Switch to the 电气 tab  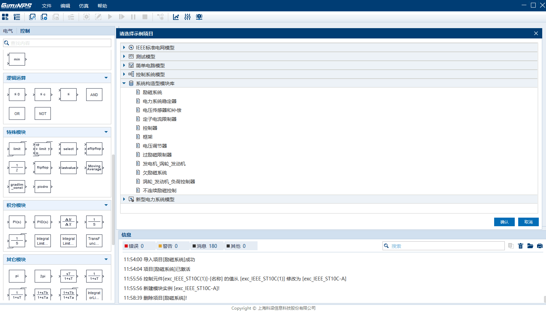click(x=8, y=31)
